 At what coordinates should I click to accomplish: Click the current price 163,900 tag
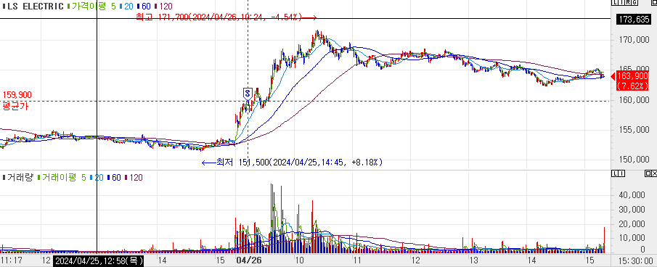click(633, 81)
